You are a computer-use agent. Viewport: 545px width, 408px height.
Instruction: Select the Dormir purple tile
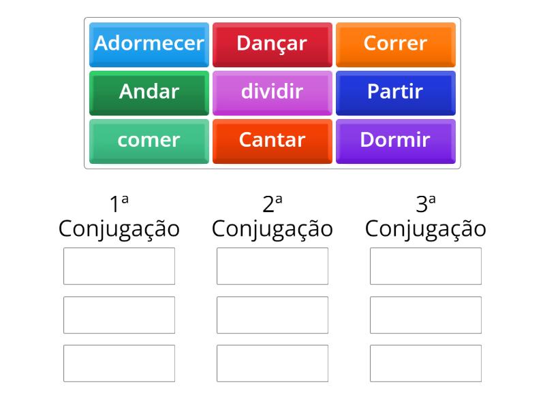point(396,141)
